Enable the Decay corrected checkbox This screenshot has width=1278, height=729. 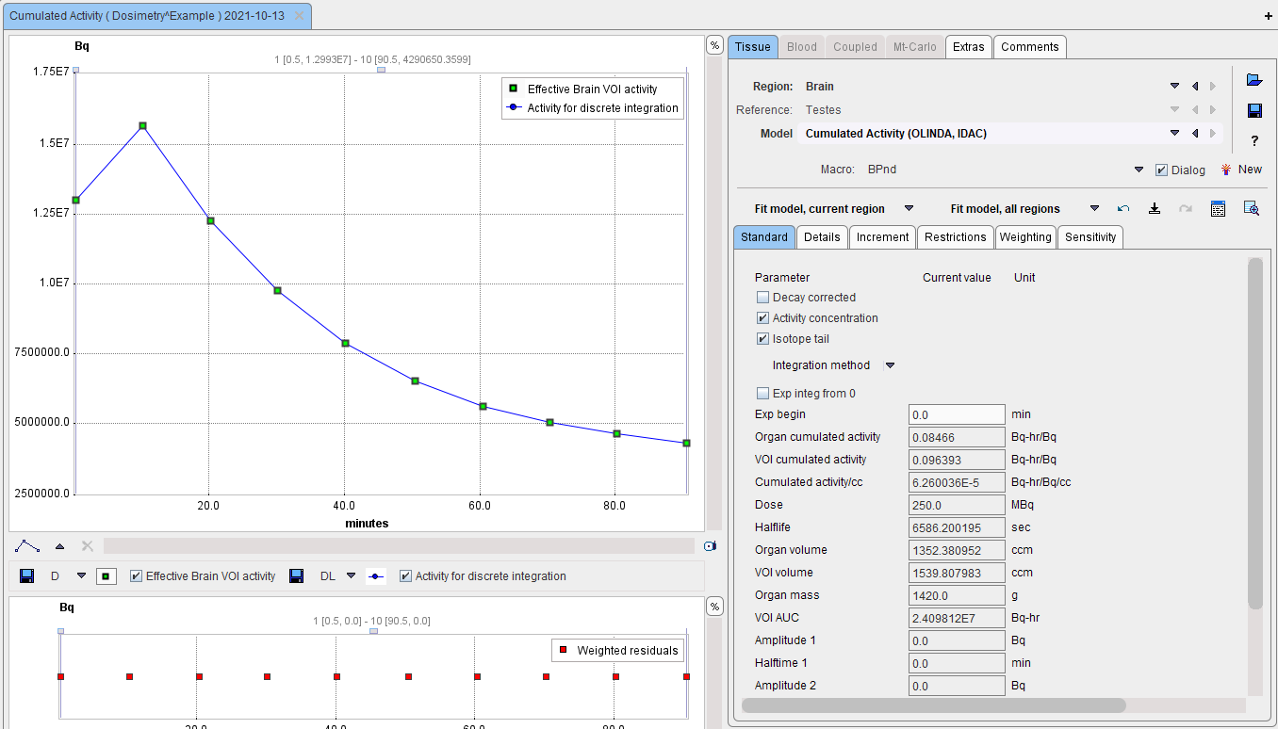coord(763,298)
